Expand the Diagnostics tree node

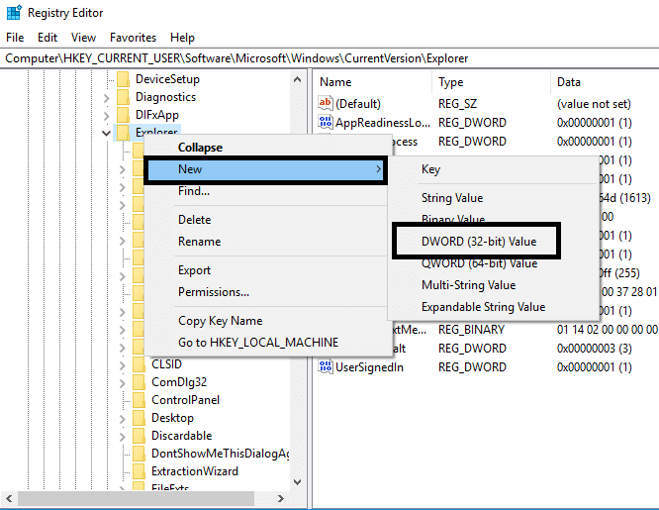click(x=106, y=97)
